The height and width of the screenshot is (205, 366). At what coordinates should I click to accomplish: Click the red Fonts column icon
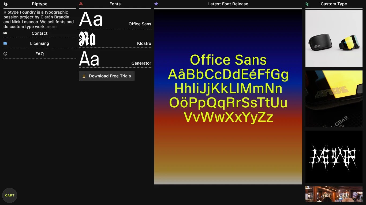coord(81,4)
